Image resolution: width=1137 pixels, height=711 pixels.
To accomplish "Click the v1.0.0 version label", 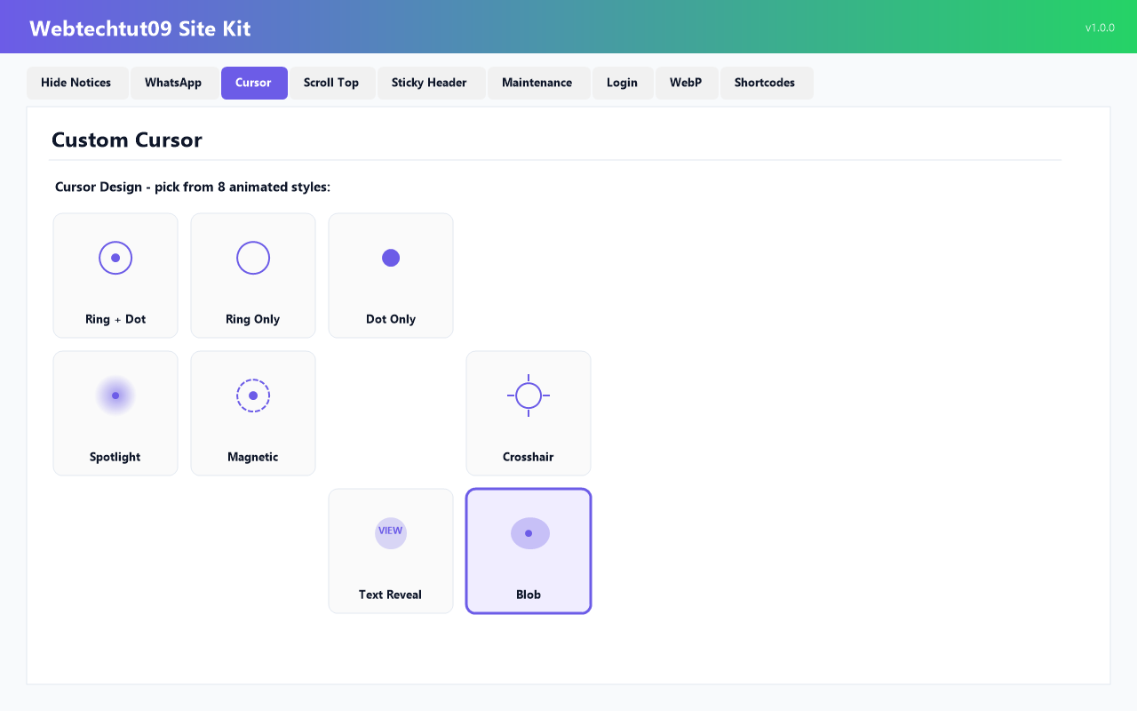I will 1100,28.
